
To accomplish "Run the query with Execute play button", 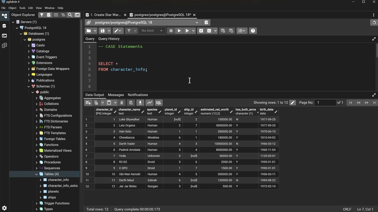I will pyautogui.click(x=179, y=31).
